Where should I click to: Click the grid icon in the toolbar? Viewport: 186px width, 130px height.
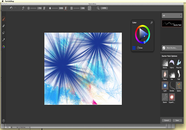(x=72, y=8)
